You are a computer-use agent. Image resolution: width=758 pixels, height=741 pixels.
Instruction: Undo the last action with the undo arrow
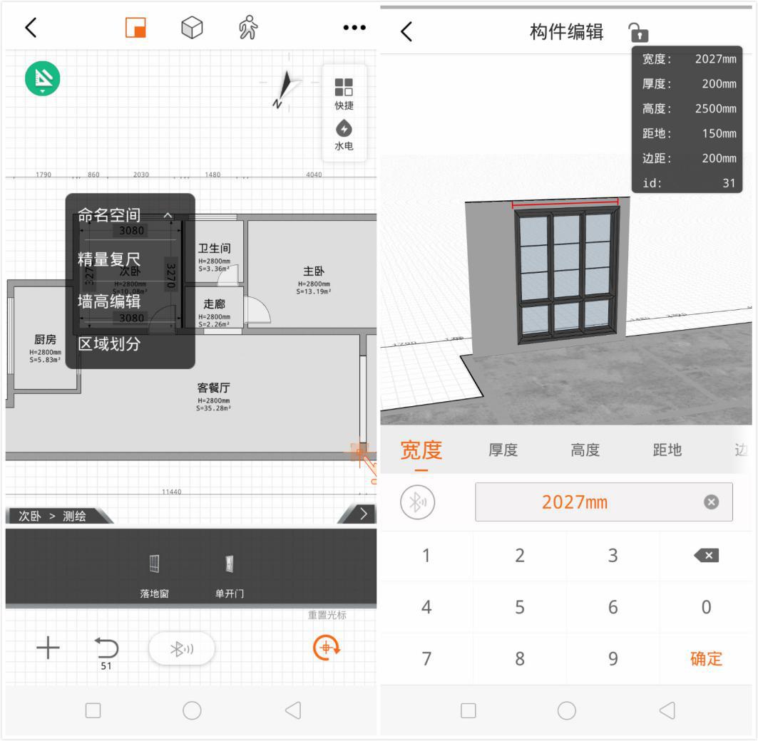coord(106,647)
